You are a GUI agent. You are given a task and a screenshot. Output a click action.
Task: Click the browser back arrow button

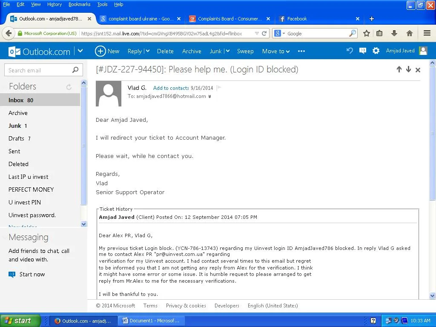click(x=9, y=34)
